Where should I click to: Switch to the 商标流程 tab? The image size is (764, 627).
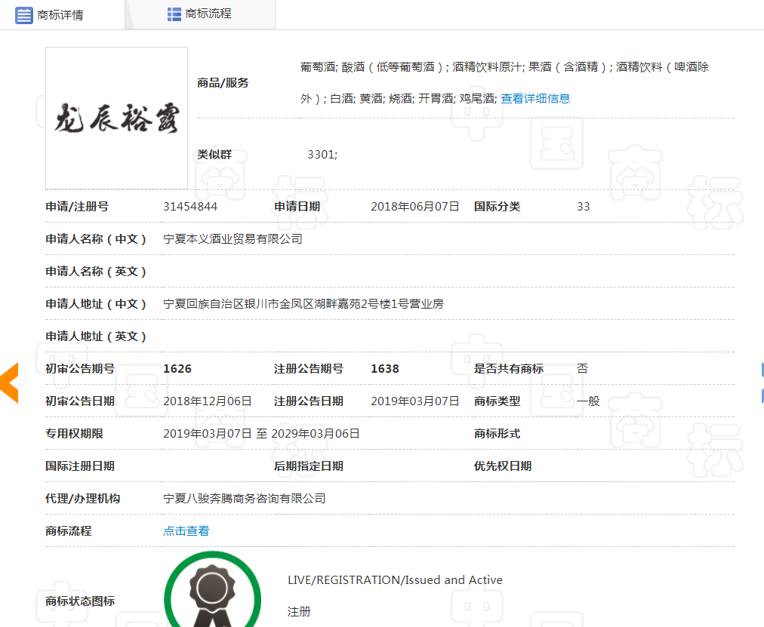coord(208,14)
